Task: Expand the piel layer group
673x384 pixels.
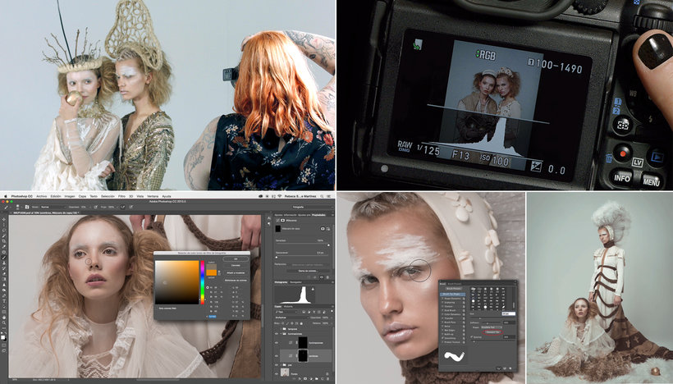Action: click(281, 364)
